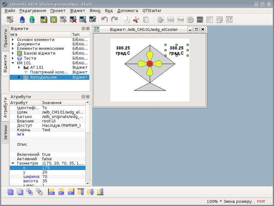
Task: Collapse the 'КМ 101' tree node
Action: coord(13,63)
